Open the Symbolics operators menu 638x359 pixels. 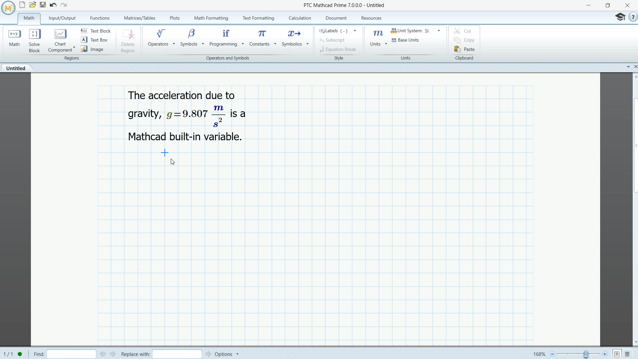click(294, 38)
